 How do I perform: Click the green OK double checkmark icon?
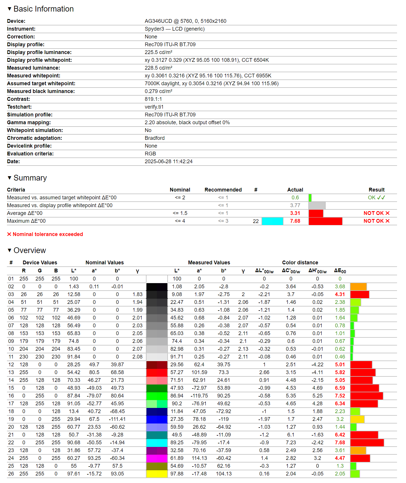(x=381, y=198)
